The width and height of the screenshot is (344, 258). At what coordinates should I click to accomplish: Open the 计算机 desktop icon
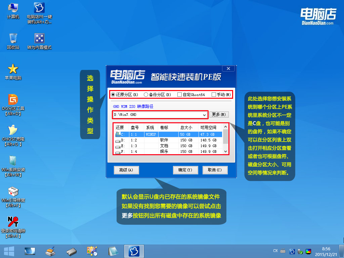click(x=13, y=11)
